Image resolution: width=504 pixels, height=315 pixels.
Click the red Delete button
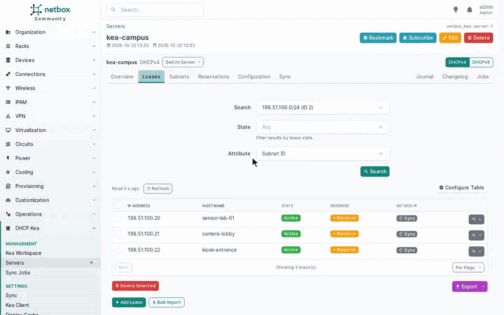(478, 38)
